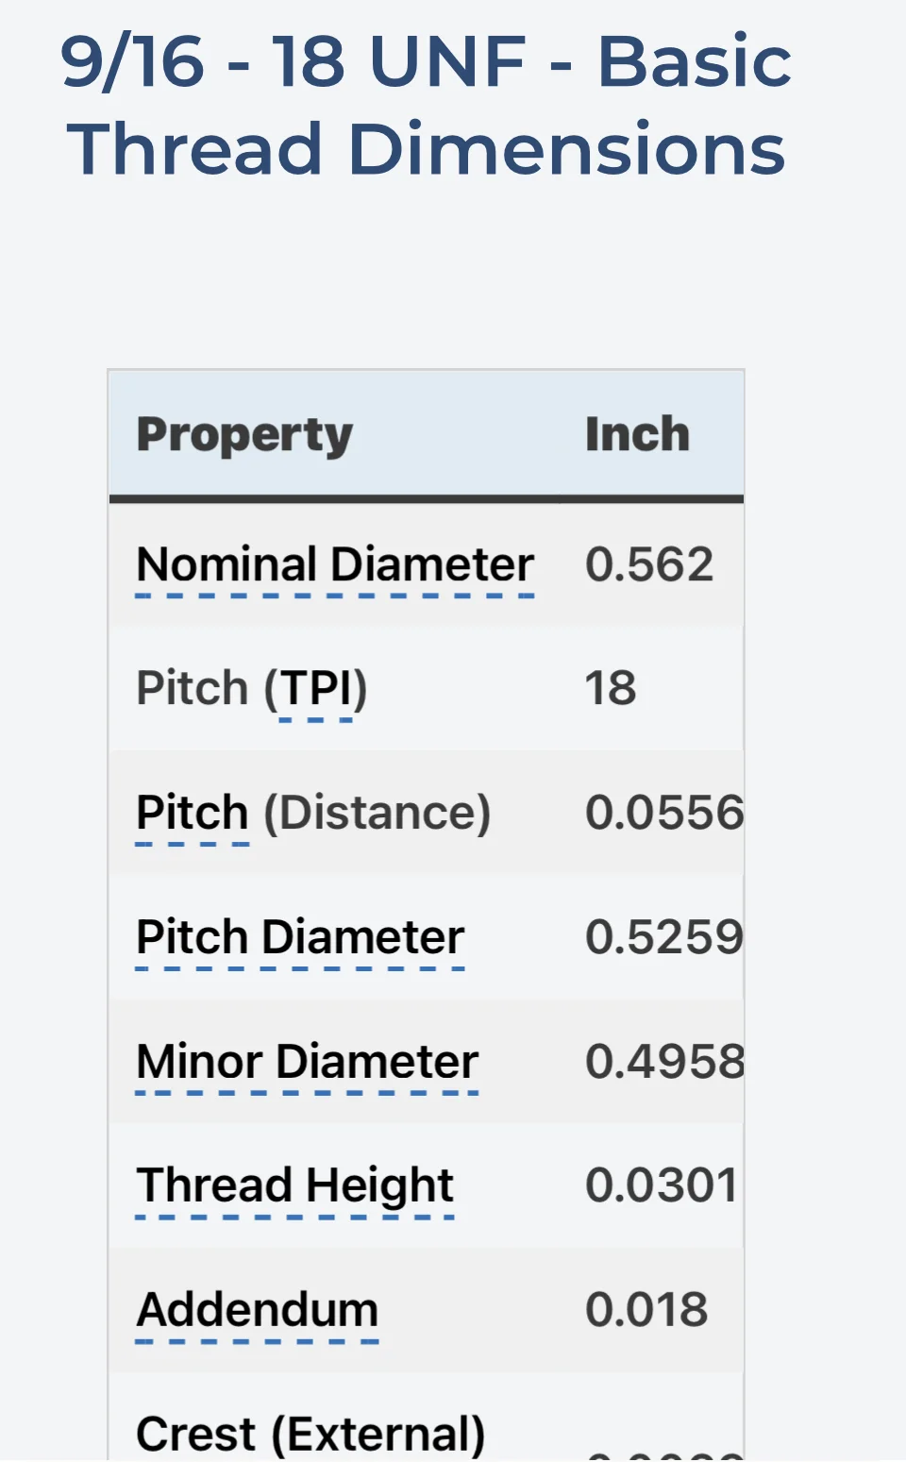Open the Nominal Diameter term link
The image size is (906, 1462).
click(335, 565)
